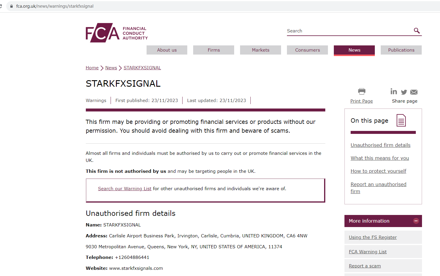Click the browser address bar URL

55,6
